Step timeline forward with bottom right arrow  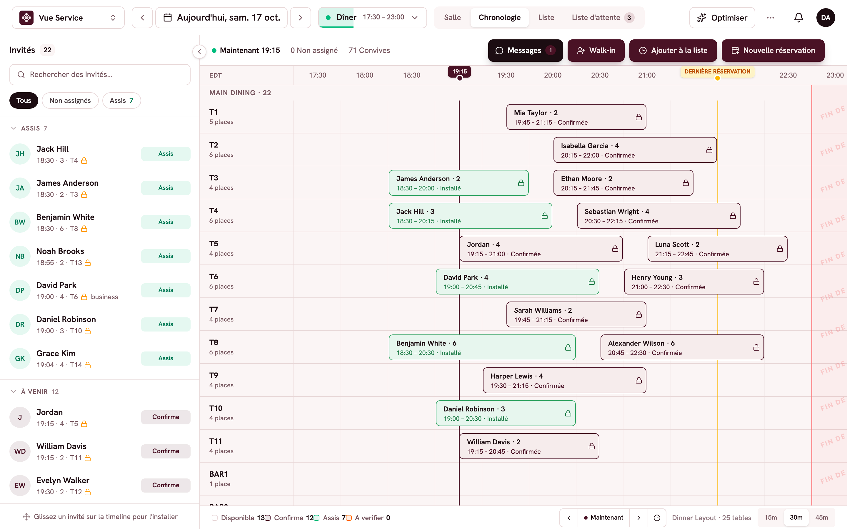(638, 518)
